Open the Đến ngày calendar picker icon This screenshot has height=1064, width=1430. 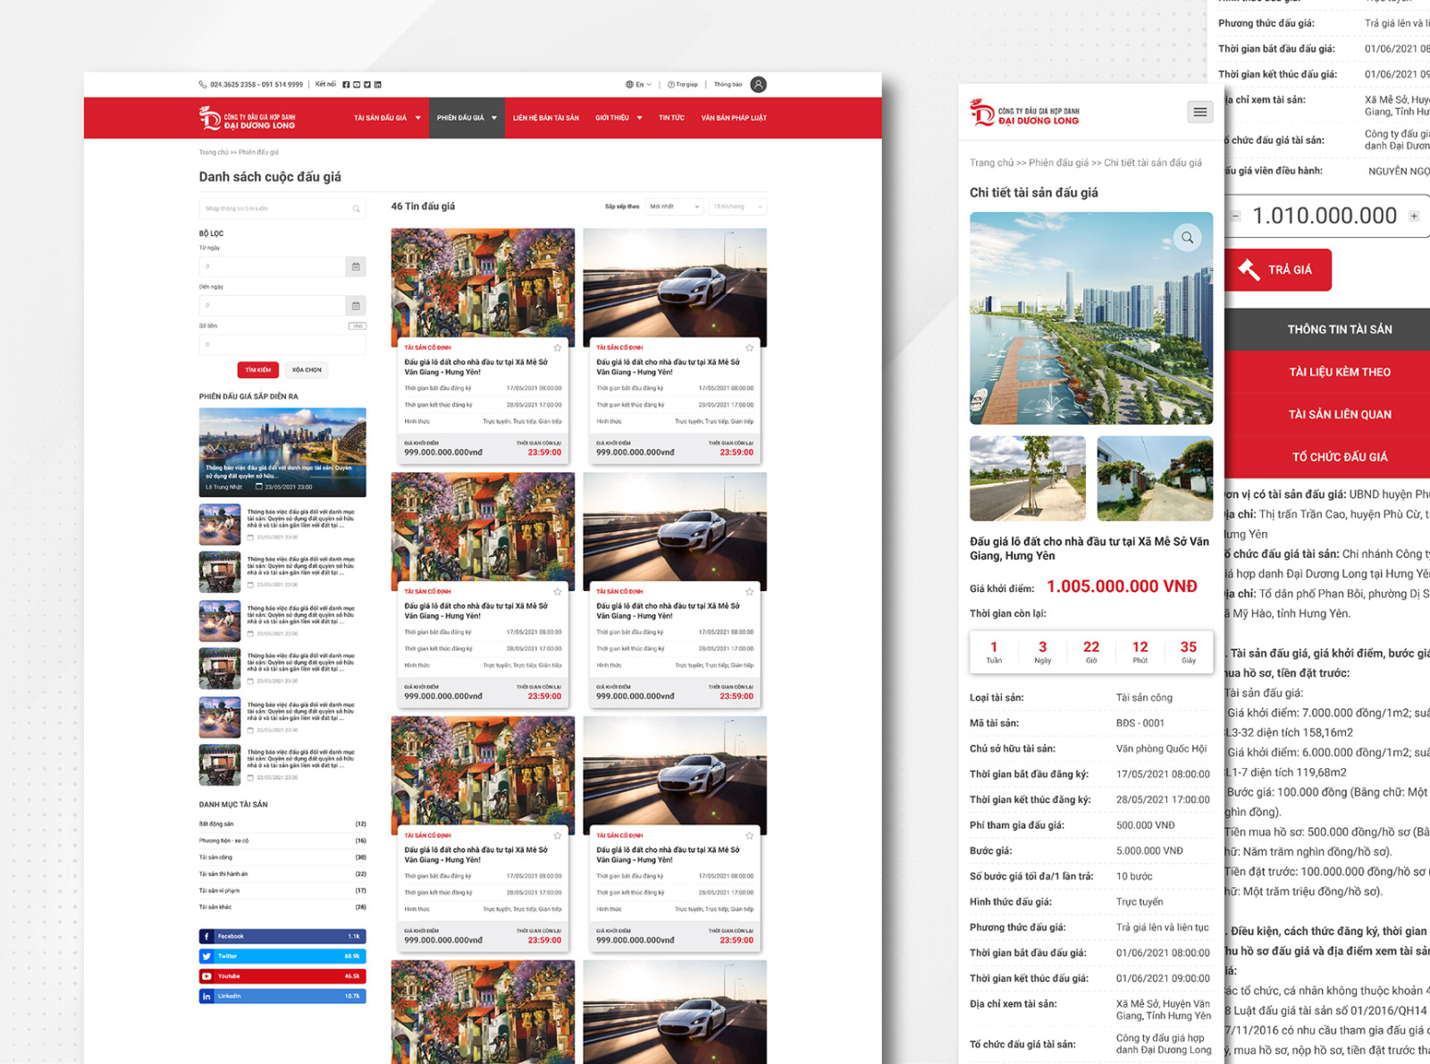tap(356, 306)
